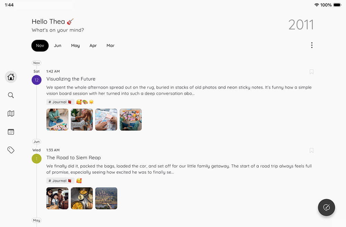Screen dimensions: 346x227
Task: Open the 2011 year selector
Action: pyautogui.click(x=301, y=25)
